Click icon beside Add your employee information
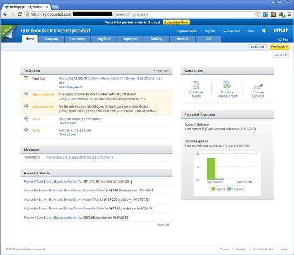The image size is (294, 255). pos(26,119)
